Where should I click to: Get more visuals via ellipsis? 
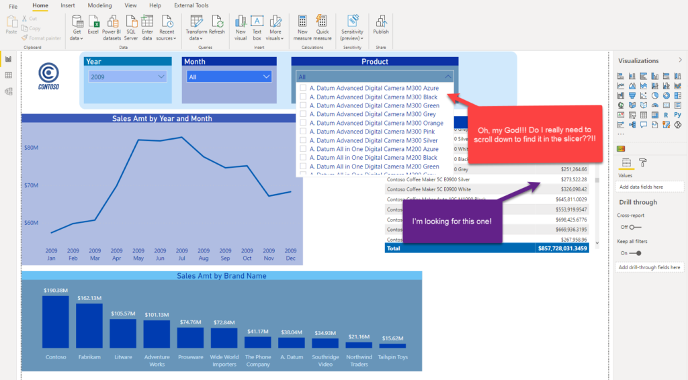click(x=620, y=134)
